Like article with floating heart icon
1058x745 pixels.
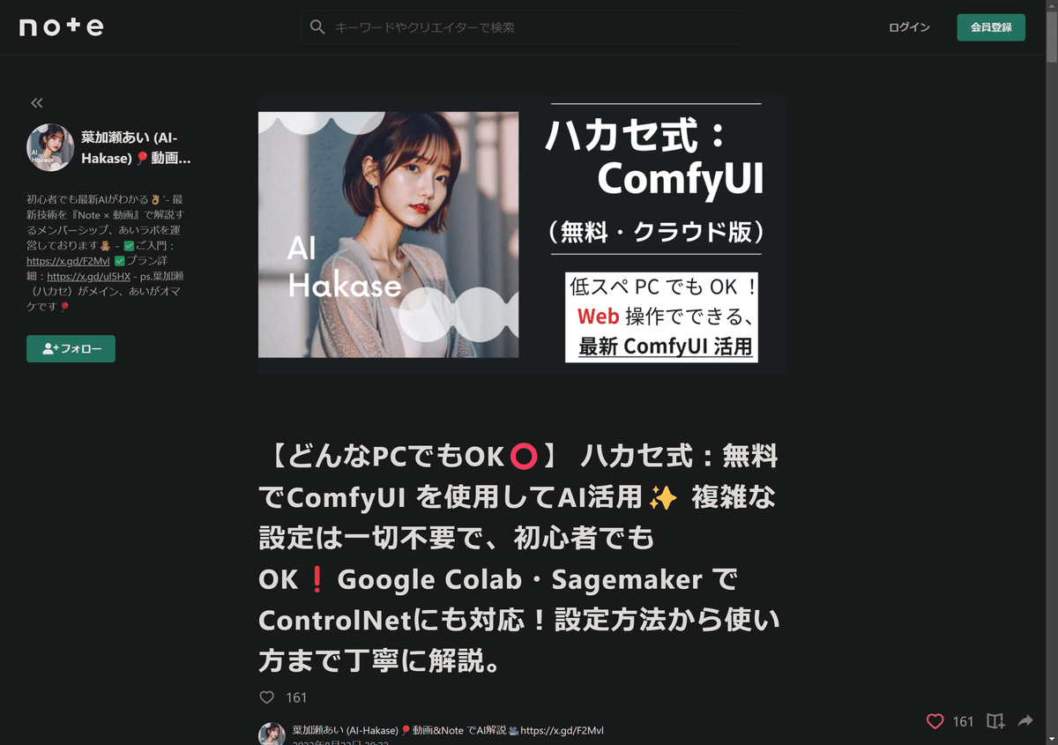935,721
